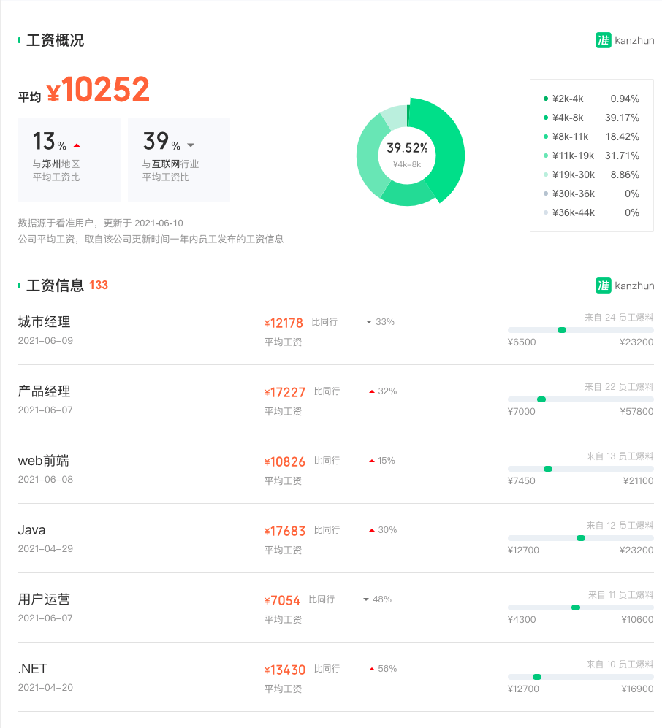Click the 31.71% legend value

tap(622, 156)
